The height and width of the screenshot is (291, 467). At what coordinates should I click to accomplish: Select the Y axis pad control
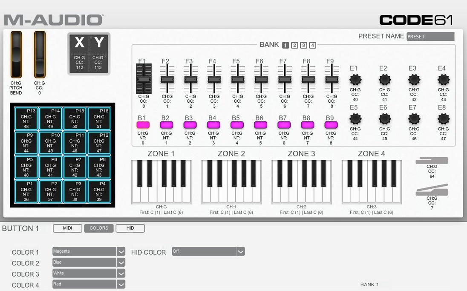tap(98, 53)
